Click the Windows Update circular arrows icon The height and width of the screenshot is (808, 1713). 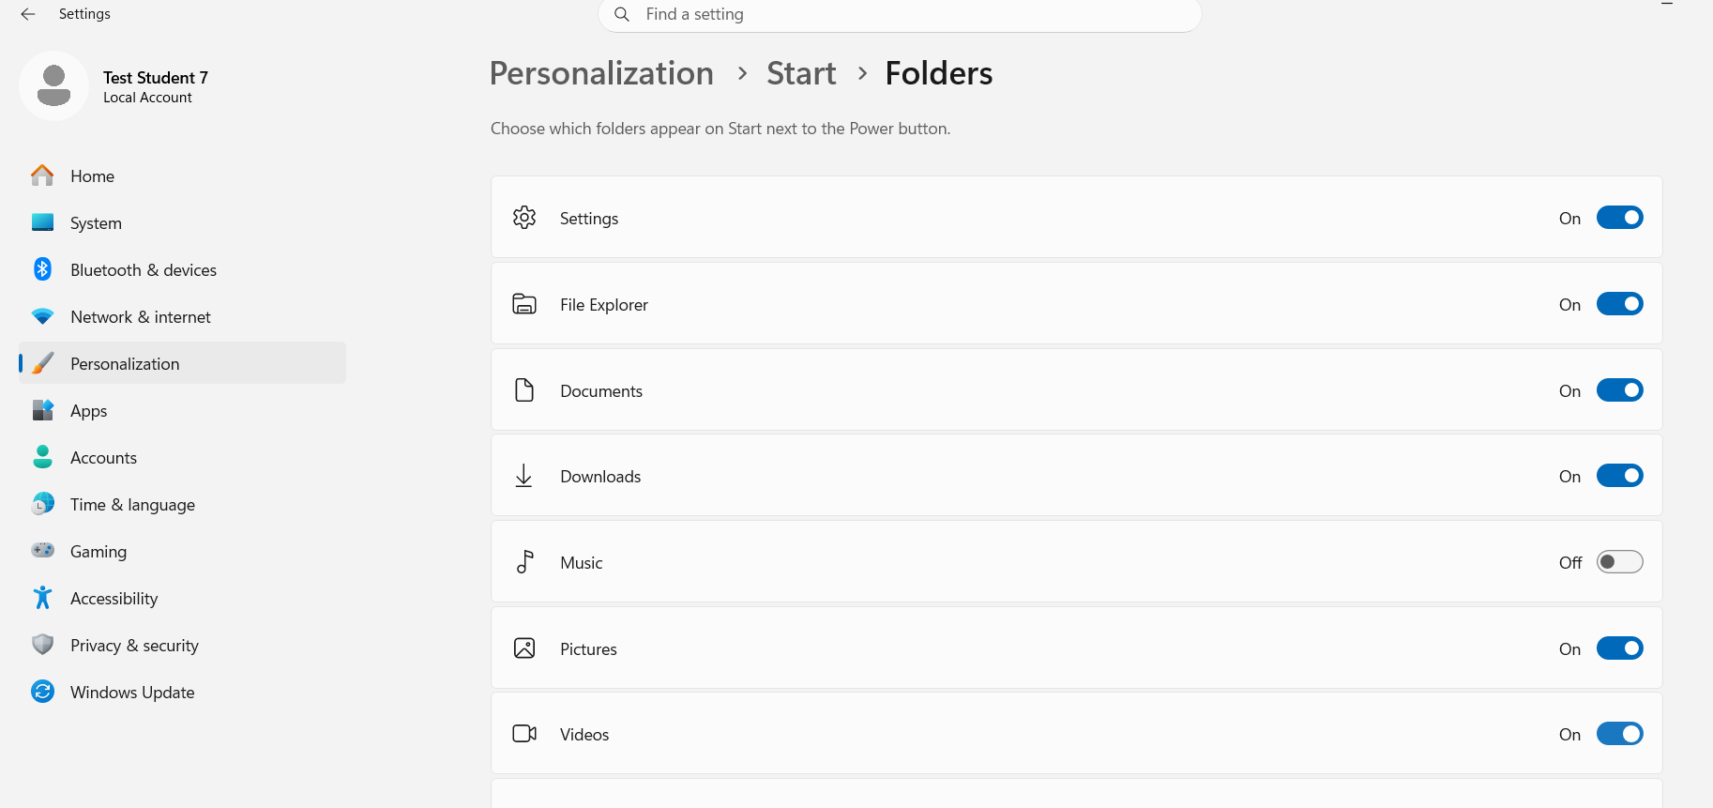[x=42, y=692]
